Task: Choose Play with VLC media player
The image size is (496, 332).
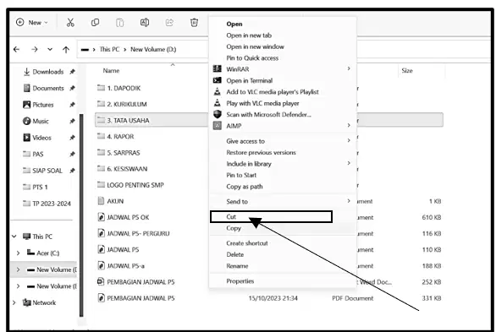Action: tap(262, 103)
